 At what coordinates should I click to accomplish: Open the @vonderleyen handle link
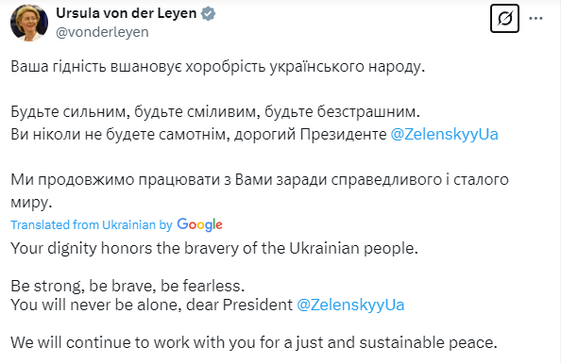pos(102,32)
